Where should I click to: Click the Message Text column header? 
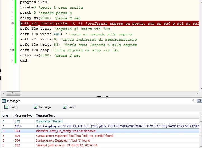coord(45,115)
